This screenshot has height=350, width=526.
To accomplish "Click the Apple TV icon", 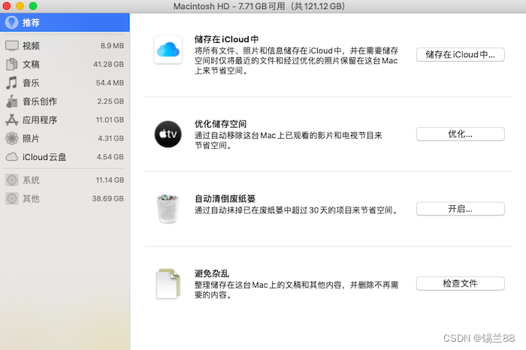I will (168, 134).
